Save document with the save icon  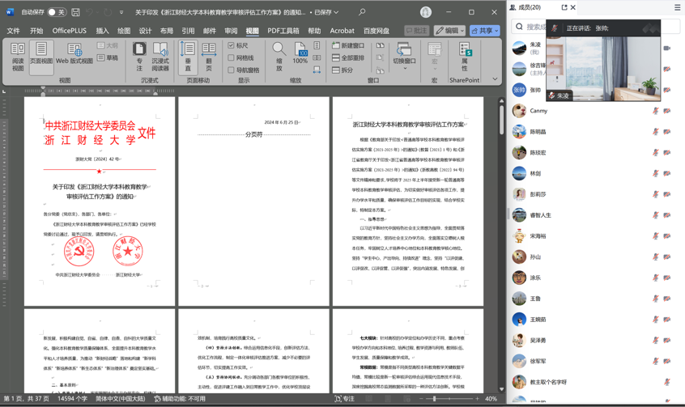pos(75,12)
